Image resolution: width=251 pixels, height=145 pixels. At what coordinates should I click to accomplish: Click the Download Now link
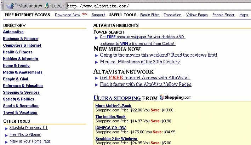point(68,15)
